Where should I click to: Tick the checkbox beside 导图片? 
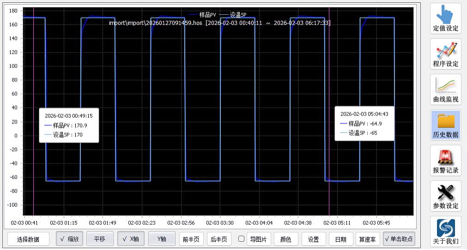click(x=242, y=239)
